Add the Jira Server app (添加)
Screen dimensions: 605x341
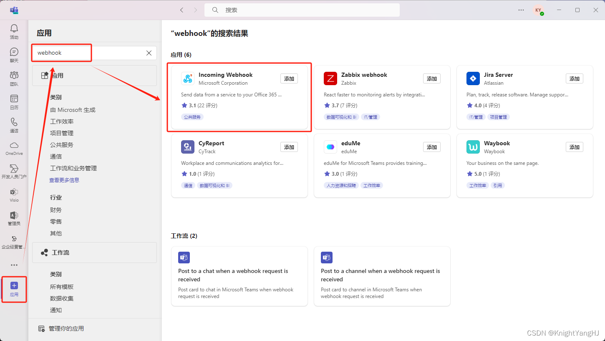[x=575, y=78]
